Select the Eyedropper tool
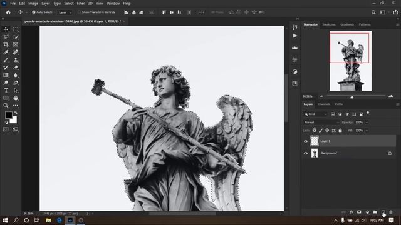The width and height of the screenshot is (401, 225). coord(6,52)
